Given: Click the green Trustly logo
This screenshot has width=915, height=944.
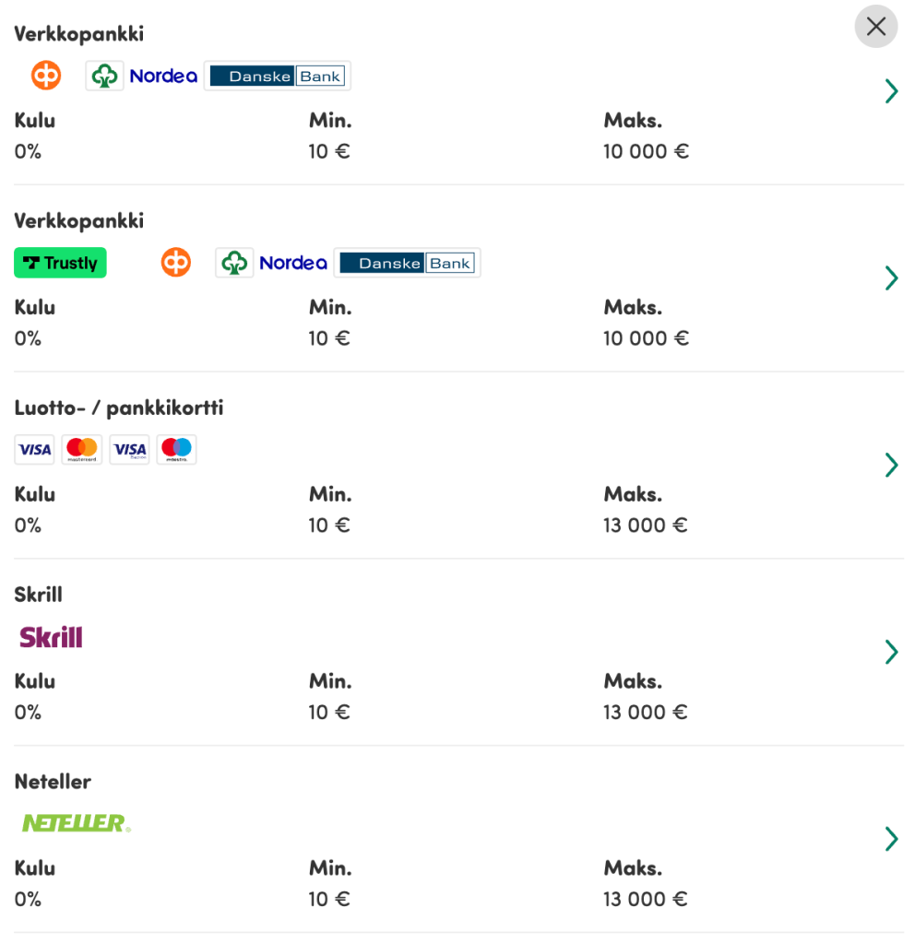Looking at the screenshot, I should 60,263.
